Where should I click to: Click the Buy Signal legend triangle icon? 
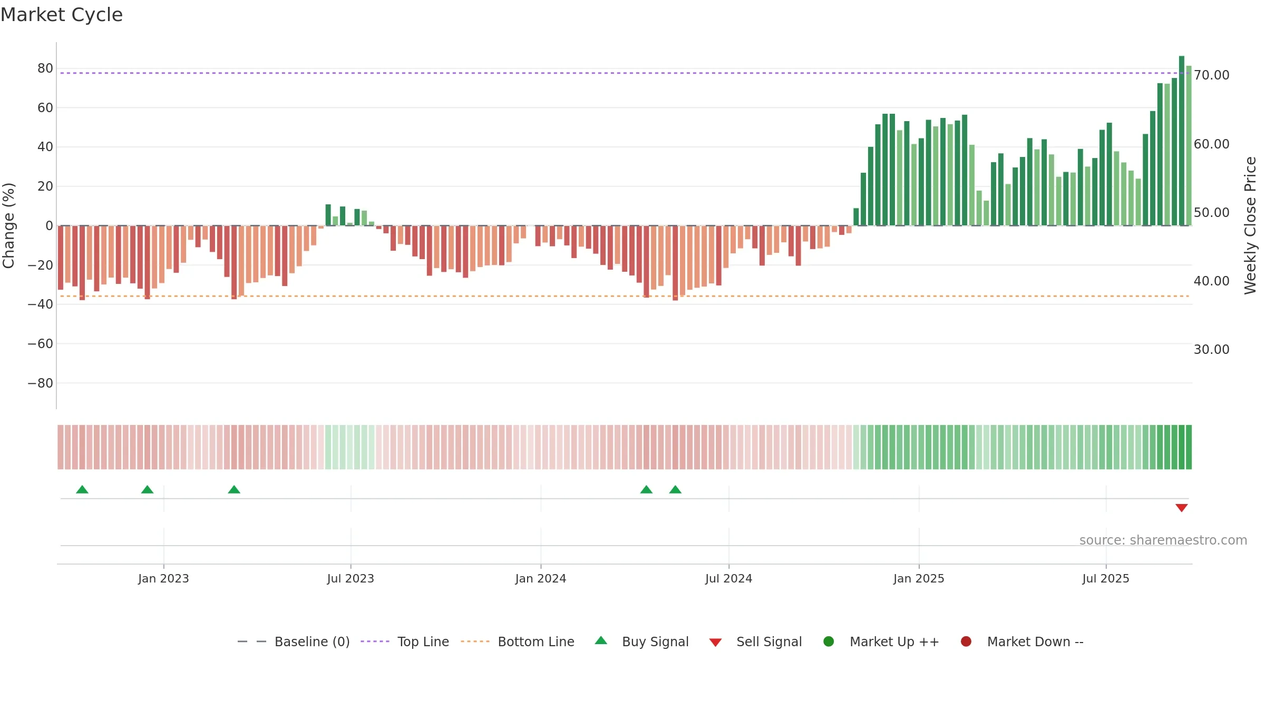click(x=601, y=641)
